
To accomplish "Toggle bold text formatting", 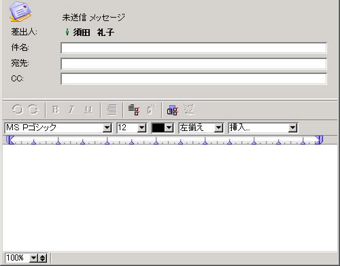I will click(56, 110).
